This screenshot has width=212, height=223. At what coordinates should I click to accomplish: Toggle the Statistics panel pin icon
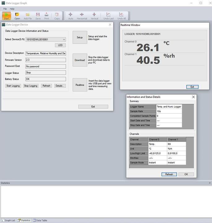tap(210, 183)
